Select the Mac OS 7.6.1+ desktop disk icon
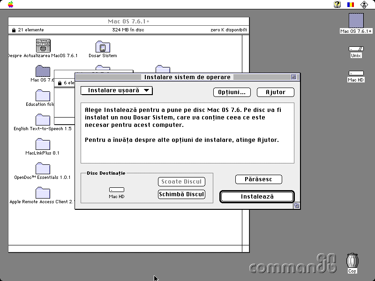Image resolution: width=375 pixels, height=281 pixels. click(356, 21)
